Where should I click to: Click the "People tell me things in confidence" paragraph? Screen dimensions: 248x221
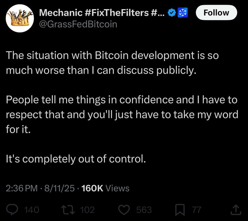[x=122, y=114]
